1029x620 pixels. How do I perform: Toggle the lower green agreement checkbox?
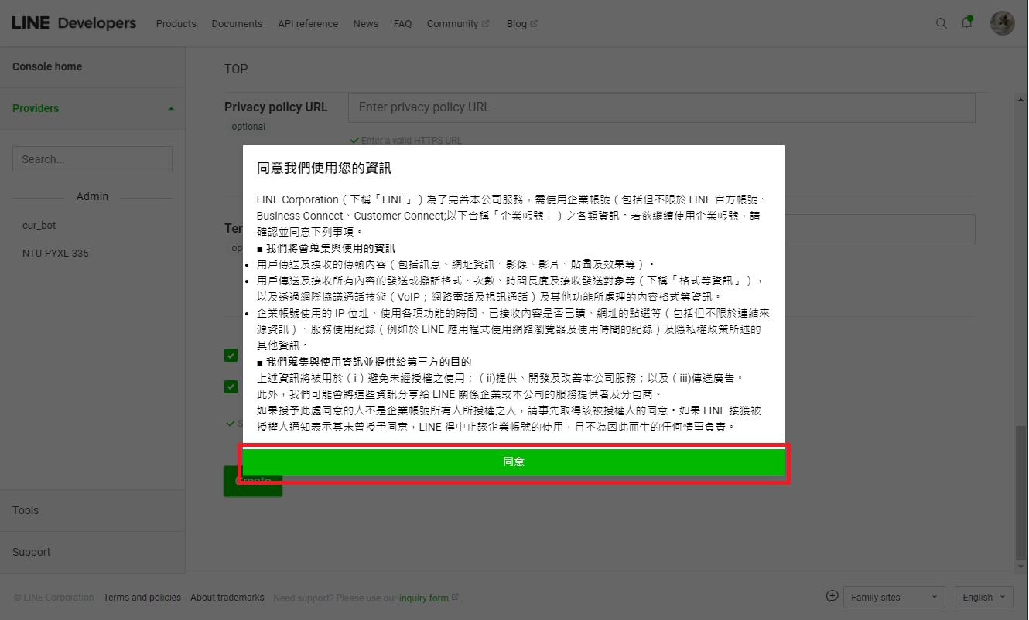click(231, 387)
